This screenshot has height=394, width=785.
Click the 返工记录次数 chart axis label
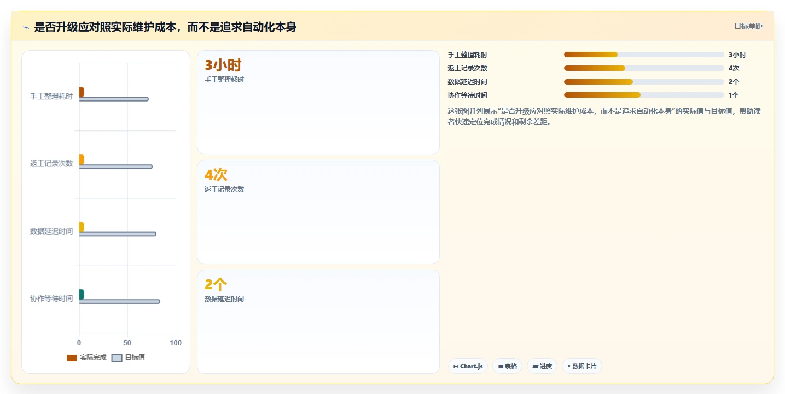pyautogui.click(x=51, y=164)
